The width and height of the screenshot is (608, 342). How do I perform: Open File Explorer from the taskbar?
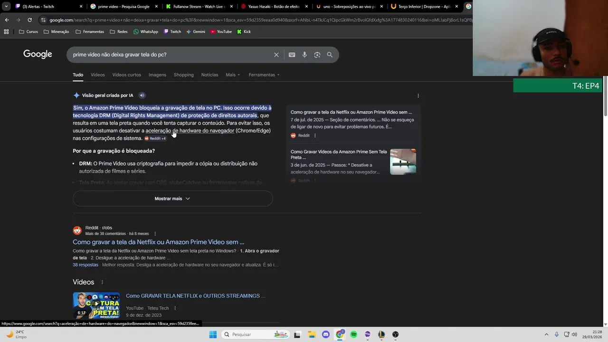click(312, 334)
